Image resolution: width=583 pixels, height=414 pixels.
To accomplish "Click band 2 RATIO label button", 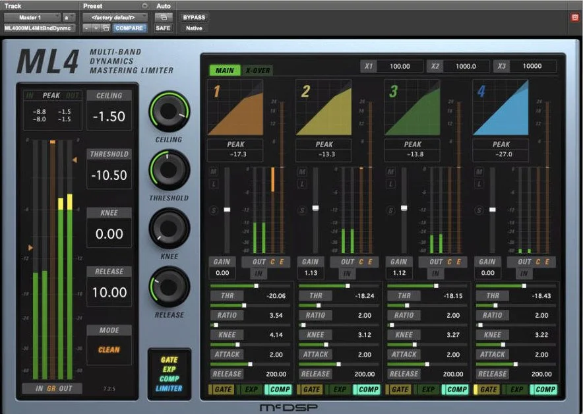I will pyautogui.click(x=316, y=315).
